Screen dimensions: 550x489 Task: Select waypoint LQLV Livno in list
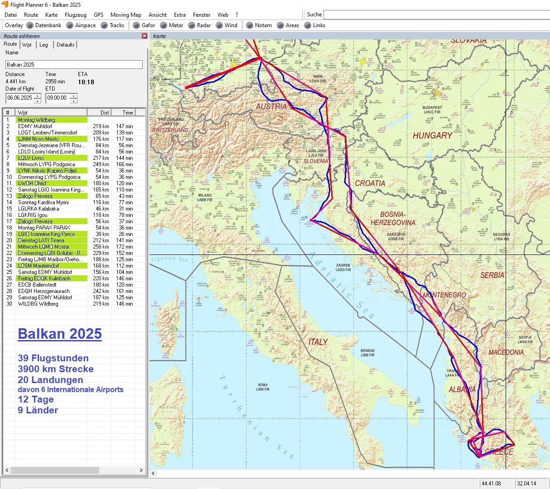pos(31,158)
